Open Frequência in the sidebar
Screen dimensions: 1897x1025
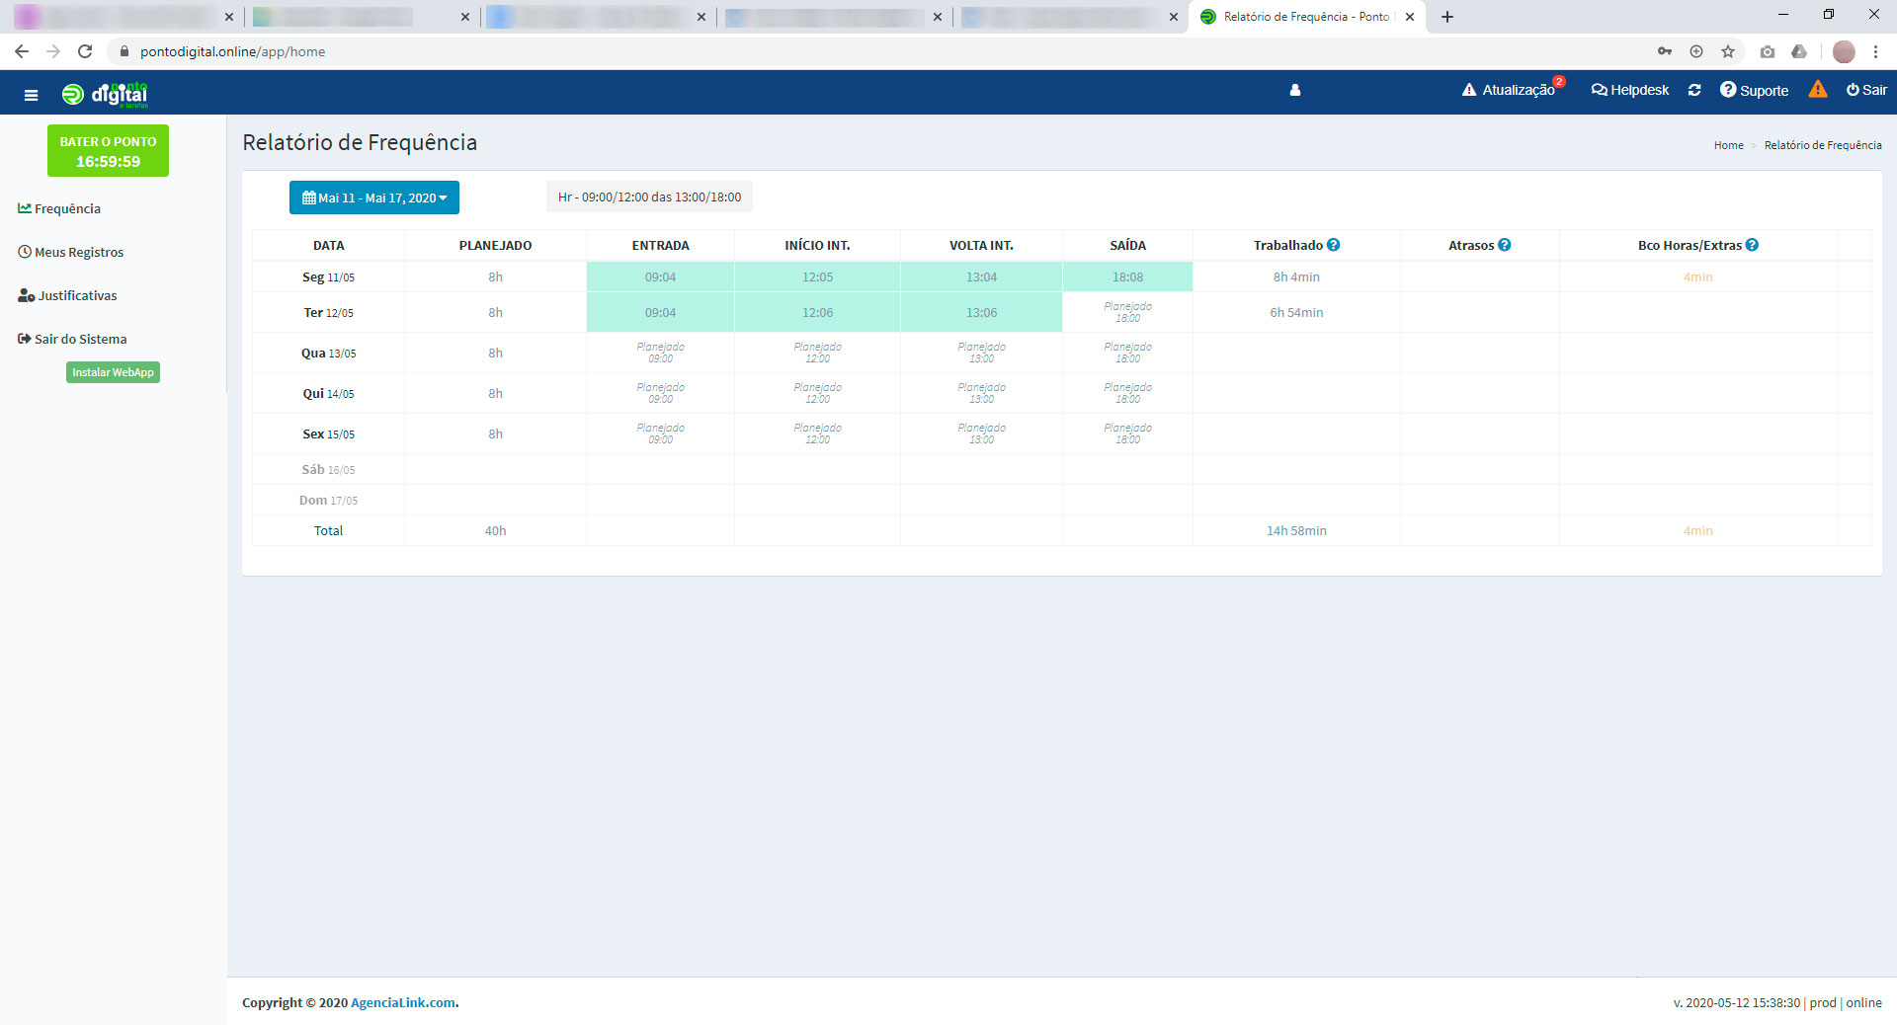click(x=67, y=208)
